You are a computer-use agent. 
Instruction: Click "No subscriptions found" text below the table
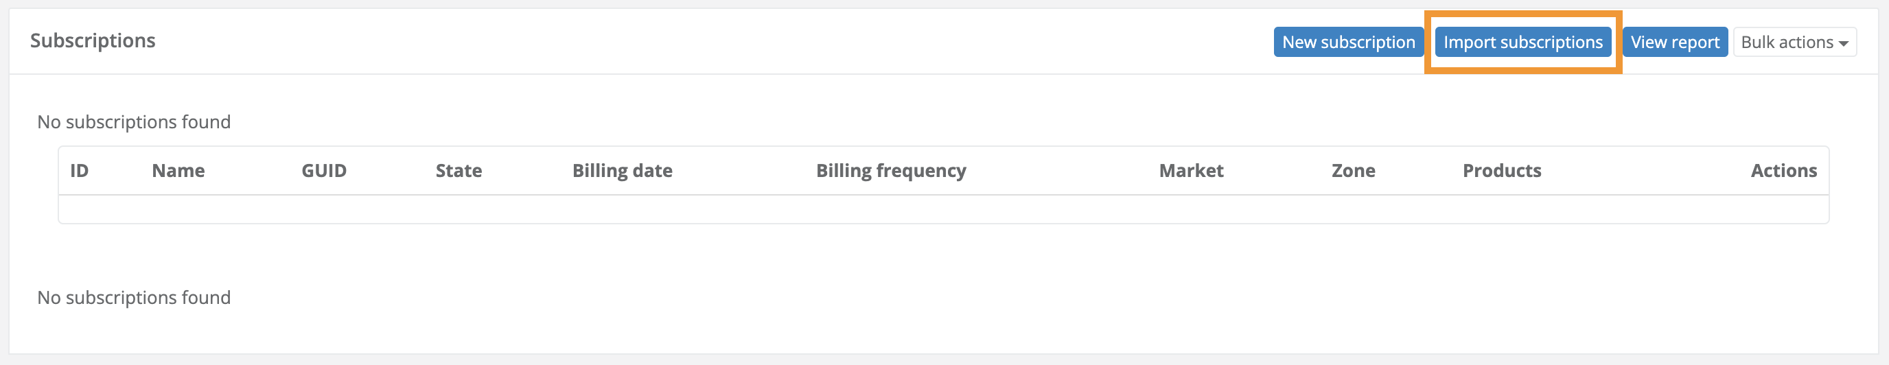[133, 298]
